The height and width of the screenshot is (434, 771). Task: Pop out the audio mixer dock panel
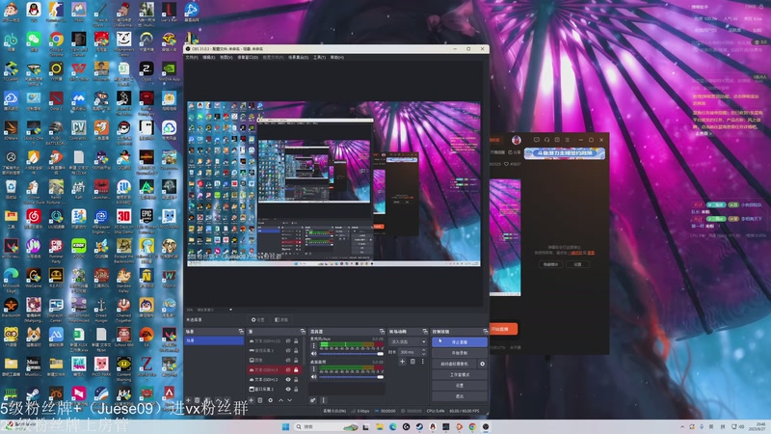pyautogui.click(x=382, y=332)
